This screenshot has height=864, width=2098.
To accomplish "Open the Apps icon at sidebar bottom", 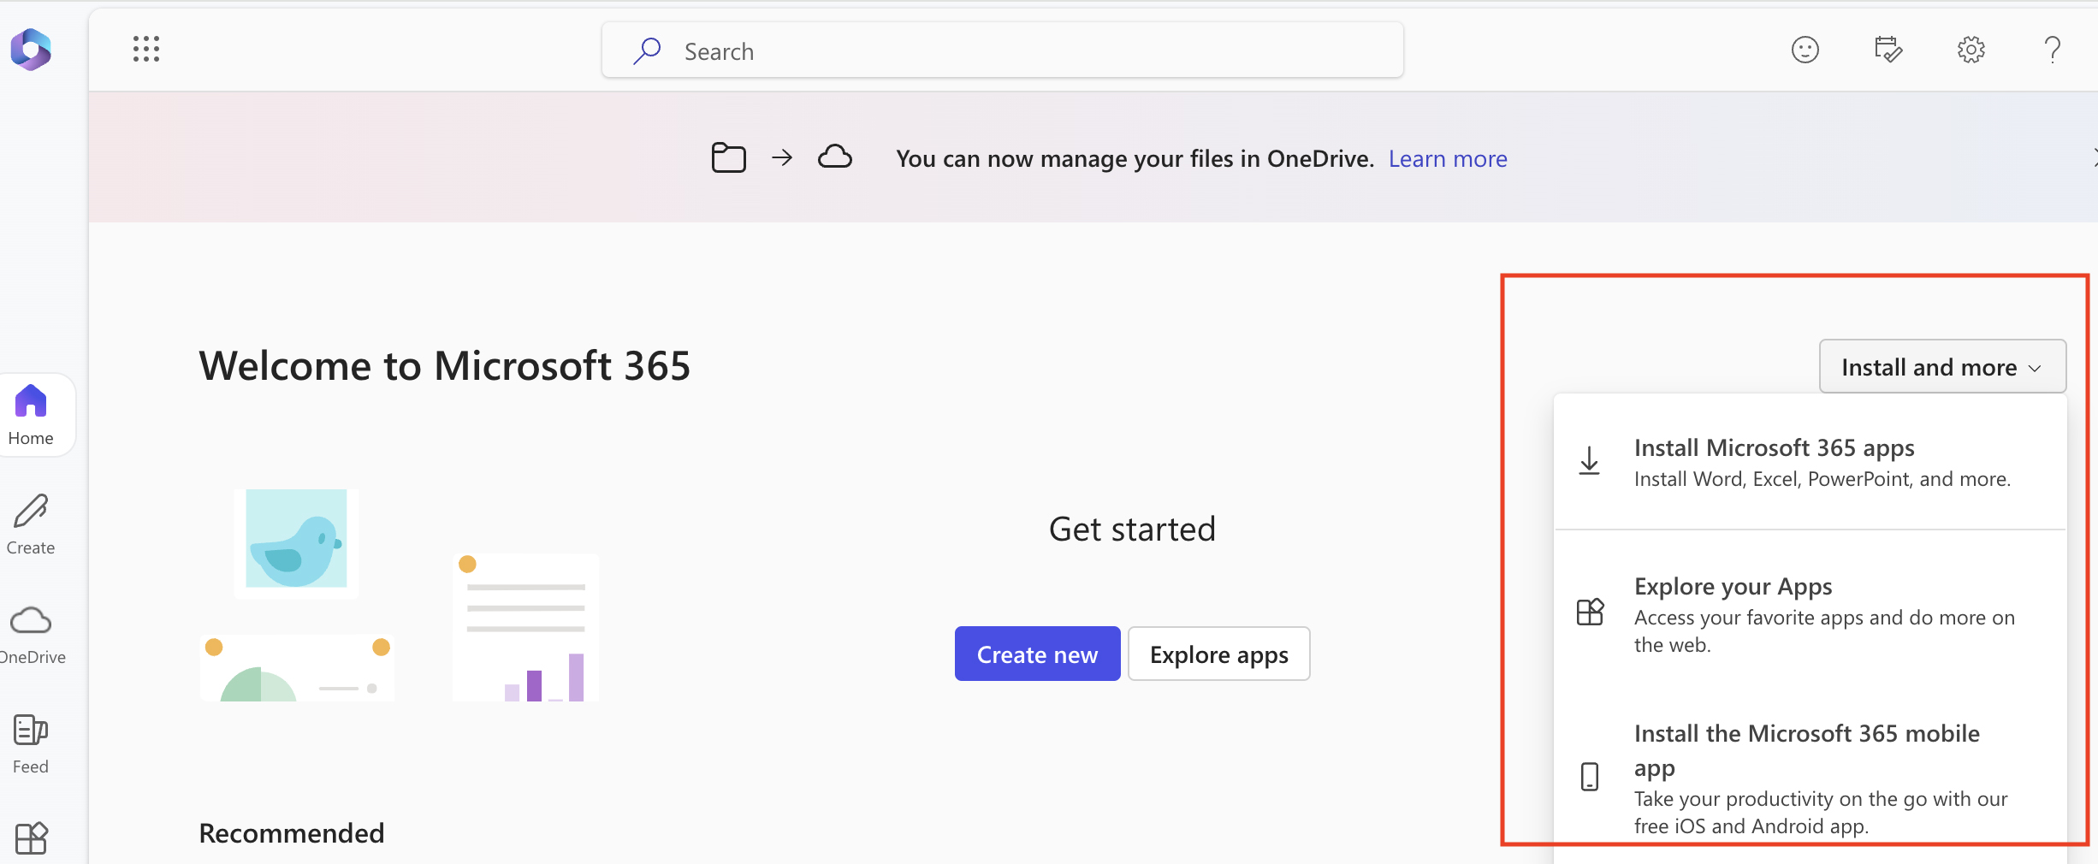I will pos(32,838).
